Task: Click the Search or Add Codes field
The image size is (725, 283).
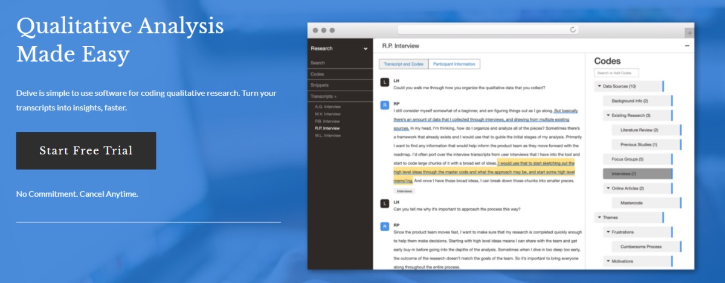Action: [x=616, y=73]
